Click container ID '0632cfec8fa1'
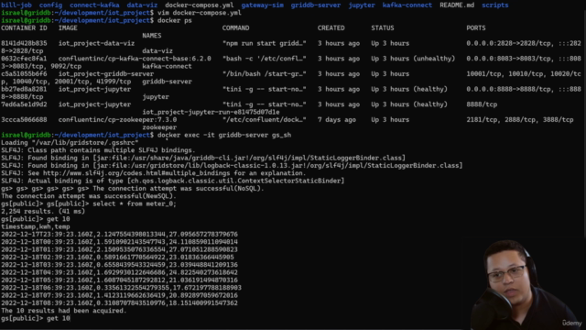The height and width of the screenshot is (330, 586). pyautogui.click(x=24, y=59)
